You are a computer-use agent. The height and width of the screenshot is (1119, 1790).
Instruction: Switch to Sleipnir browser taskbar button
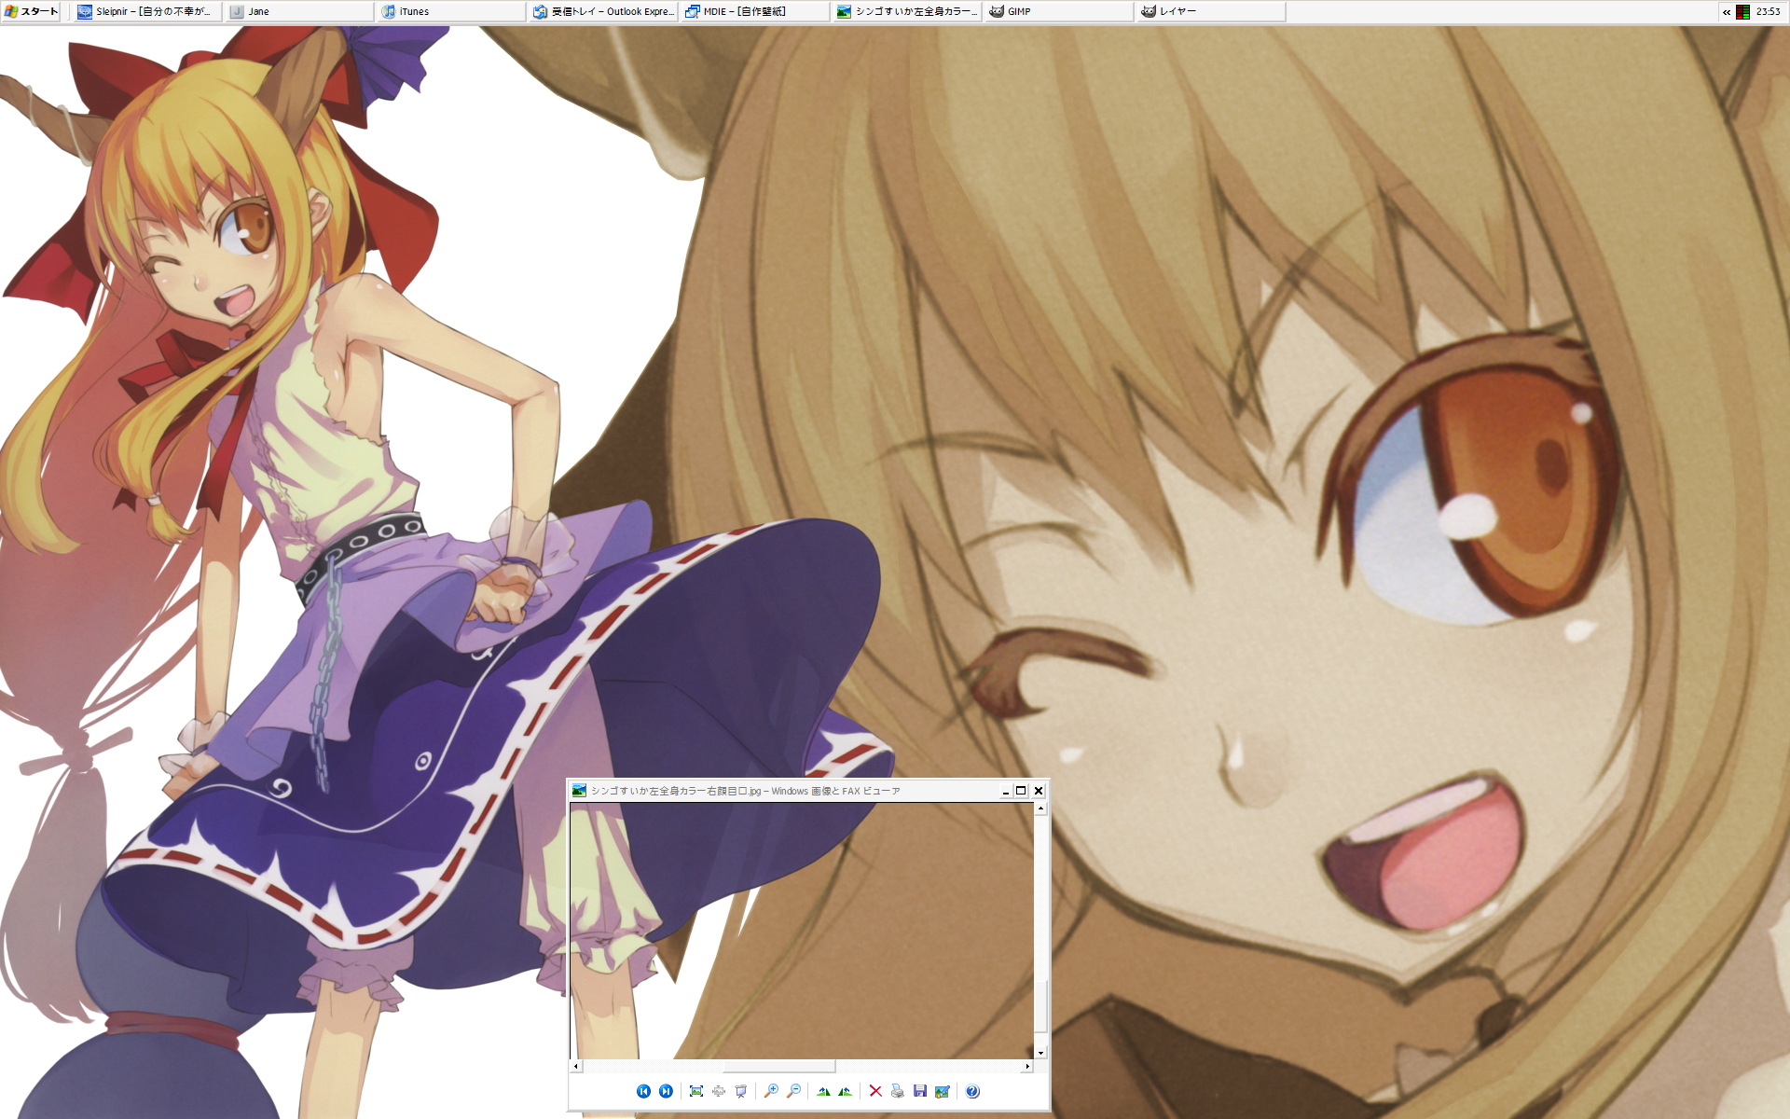pos(147,11)
